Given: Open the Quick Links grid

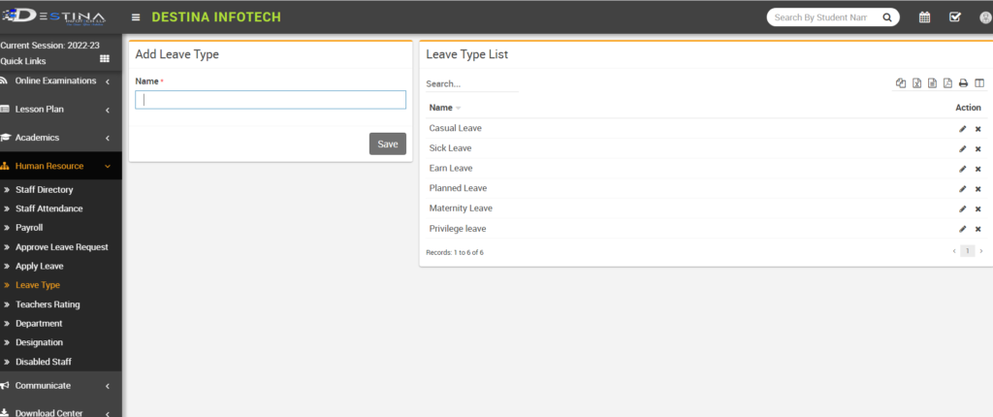Looking at the screenshot, I should click(x=105, y=60).
